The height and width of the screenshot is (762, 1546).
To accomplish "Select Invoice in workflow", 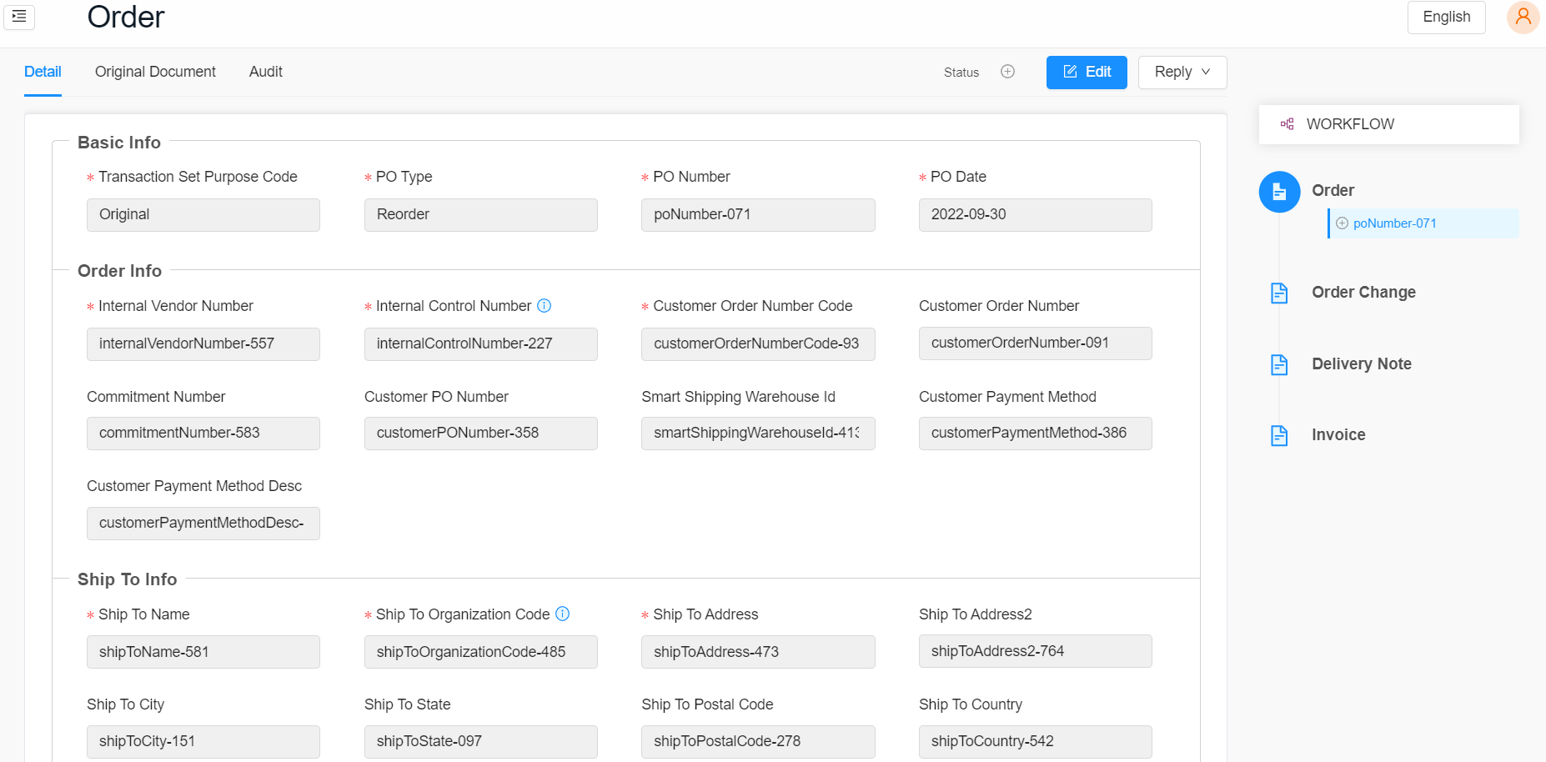I will pyautogui.click(x=1338, y=435).
